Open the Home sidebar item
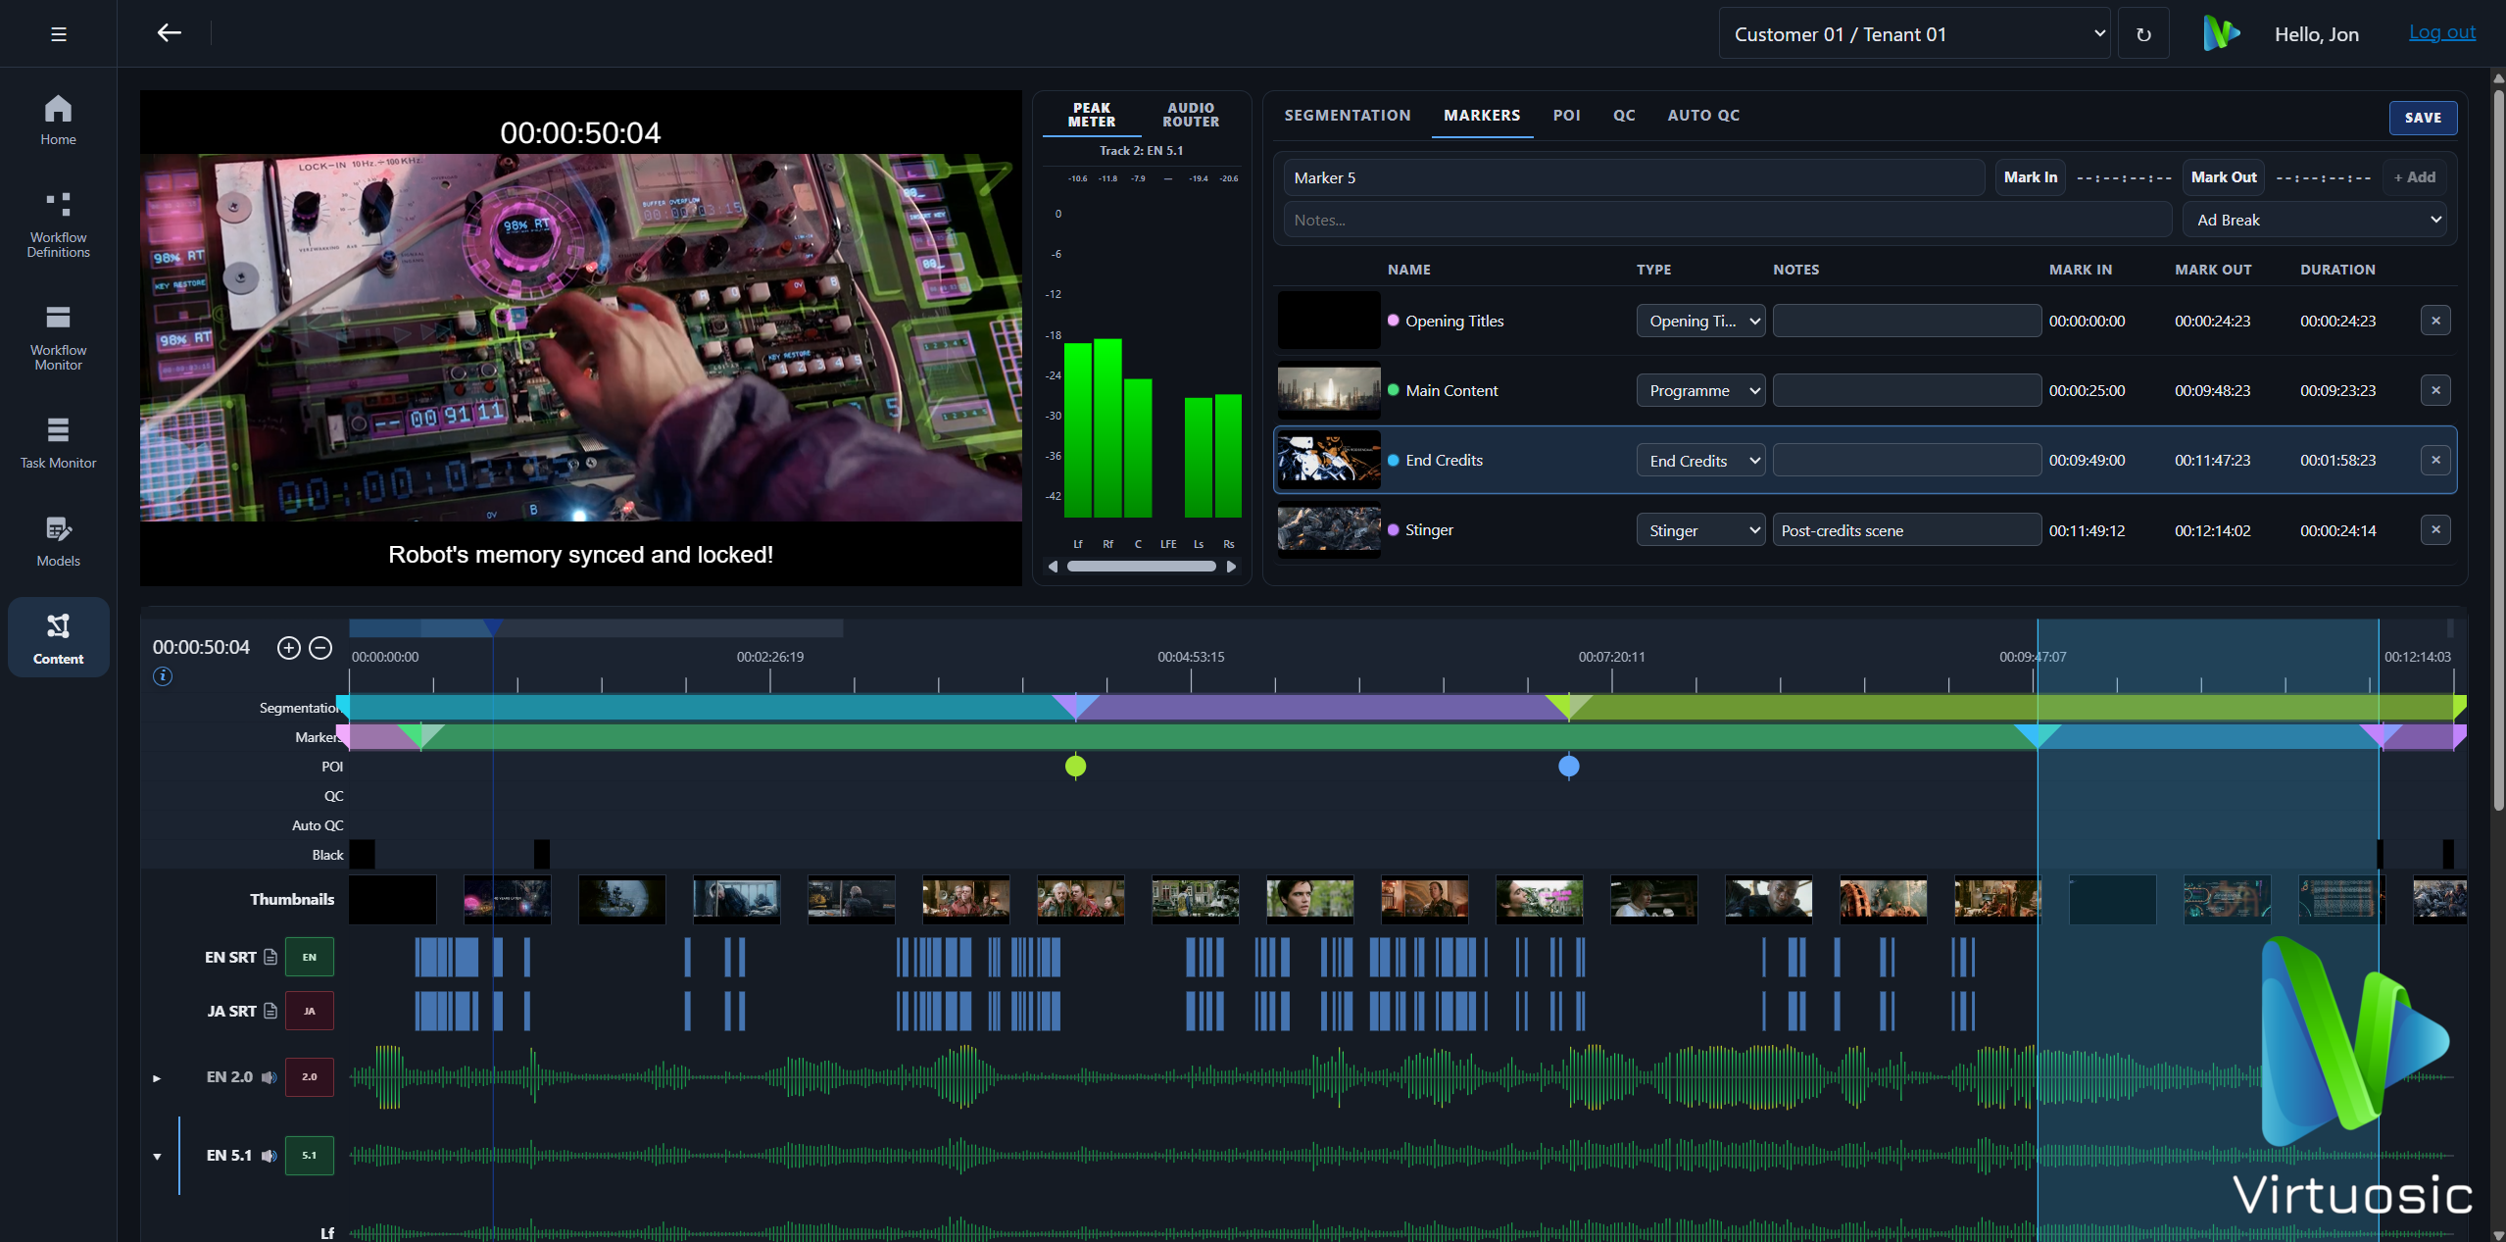This screenshot has height=1242, width=2506. click(58, 120)
